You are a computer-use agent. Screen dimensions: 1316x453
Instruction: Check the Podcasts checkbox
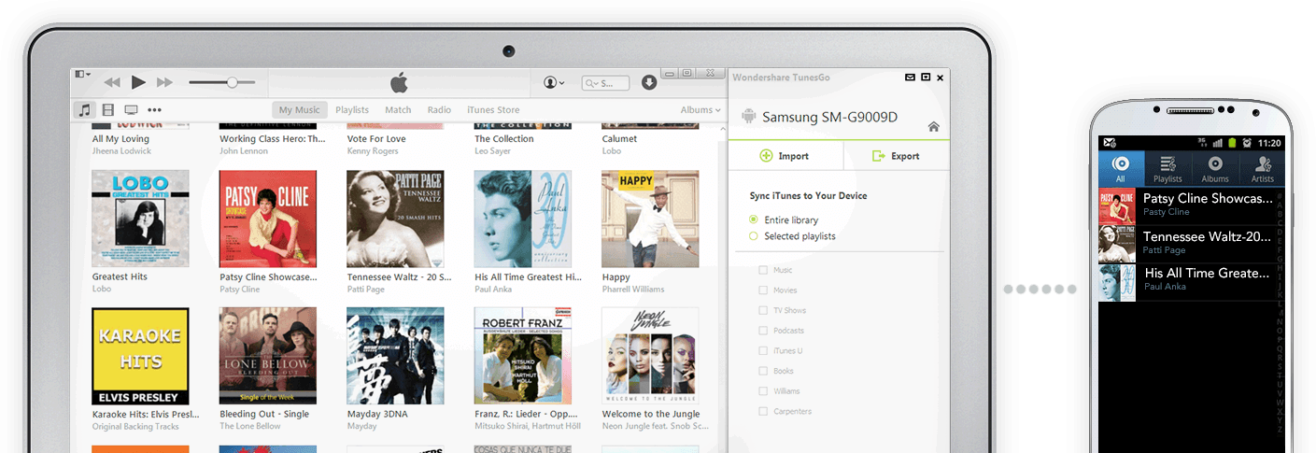coord(763,331)
